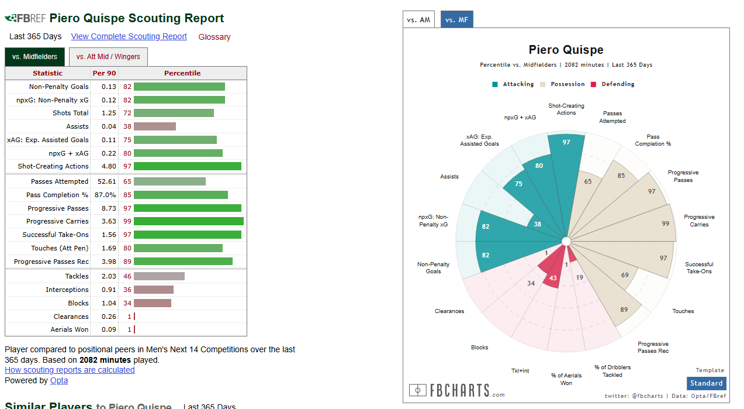Click the Statistic column header
Image resolution: width=744 pixels, height=409 pixels.
coord(47,73)
